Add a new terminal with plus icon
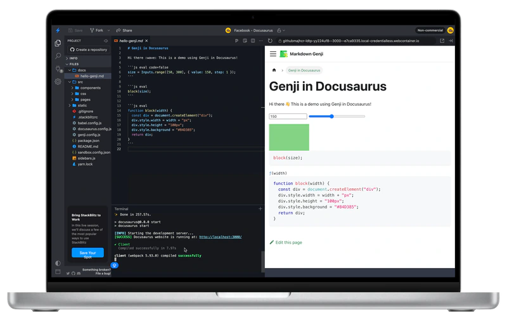Screen dimensions: 507x320 pyautogui.click(x=260, y=209)
